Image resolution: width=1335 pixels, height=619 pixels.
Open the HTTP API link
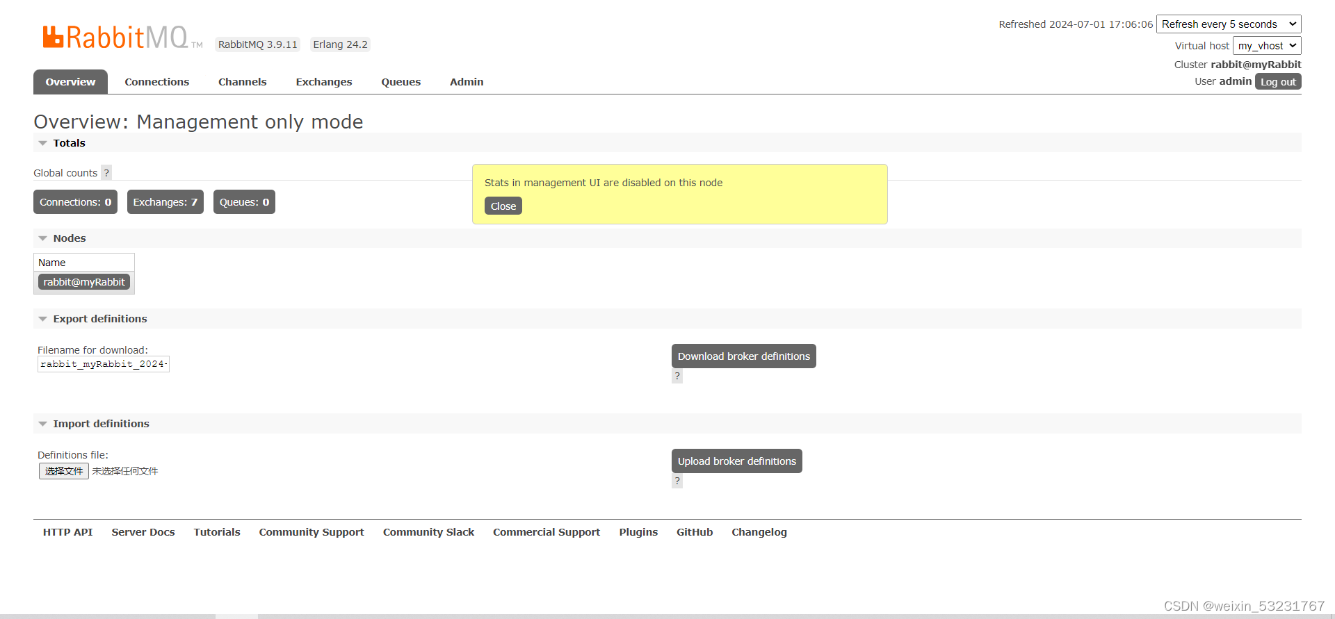(67, 532)
